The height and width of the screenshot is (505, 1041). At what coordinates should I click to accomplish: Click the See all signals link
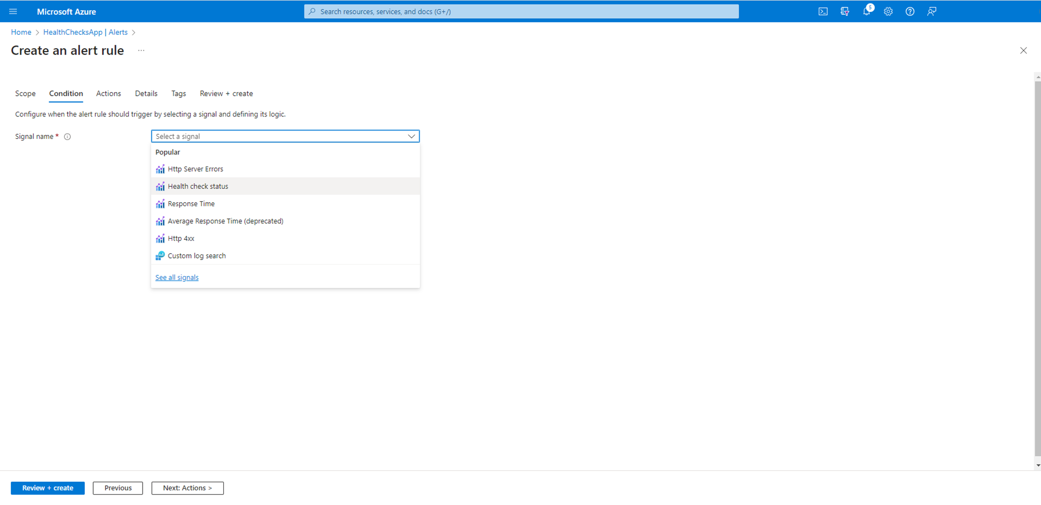[177, 278]
